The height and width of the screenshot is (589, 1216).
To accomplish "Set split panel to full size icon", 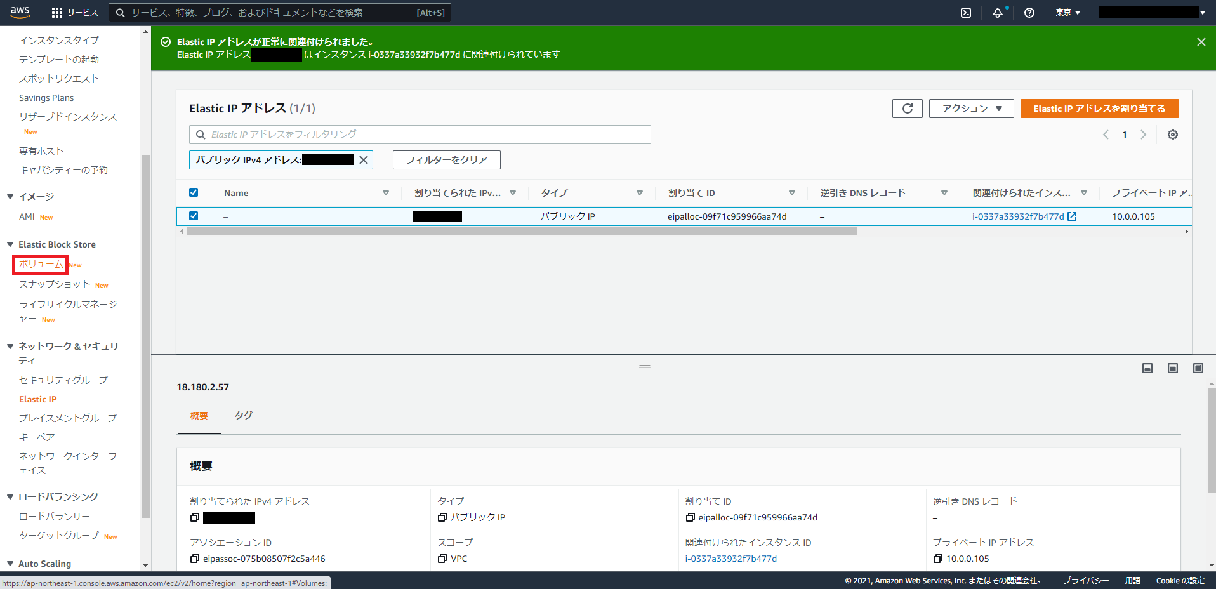I will coord(1198,368).
